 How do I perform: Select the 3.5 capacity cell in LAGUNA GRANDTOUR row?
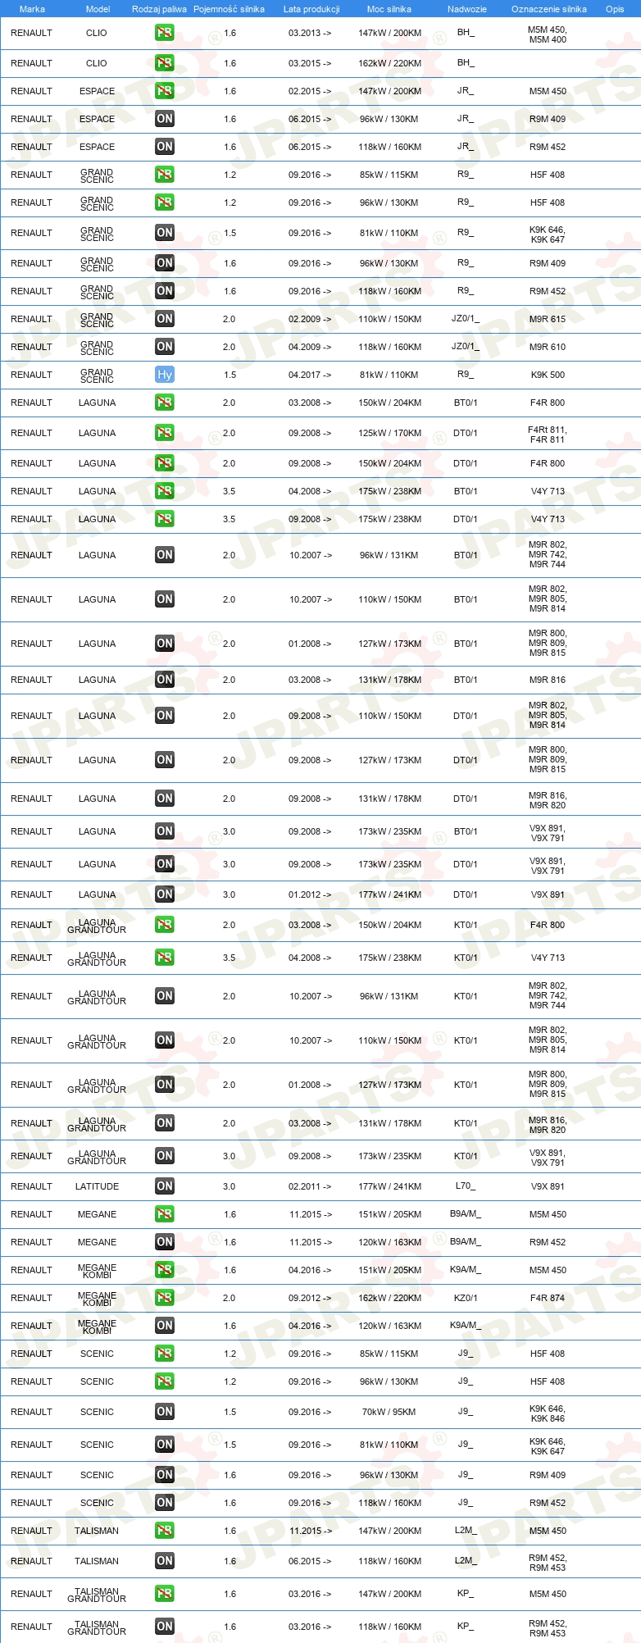(230, 958)
